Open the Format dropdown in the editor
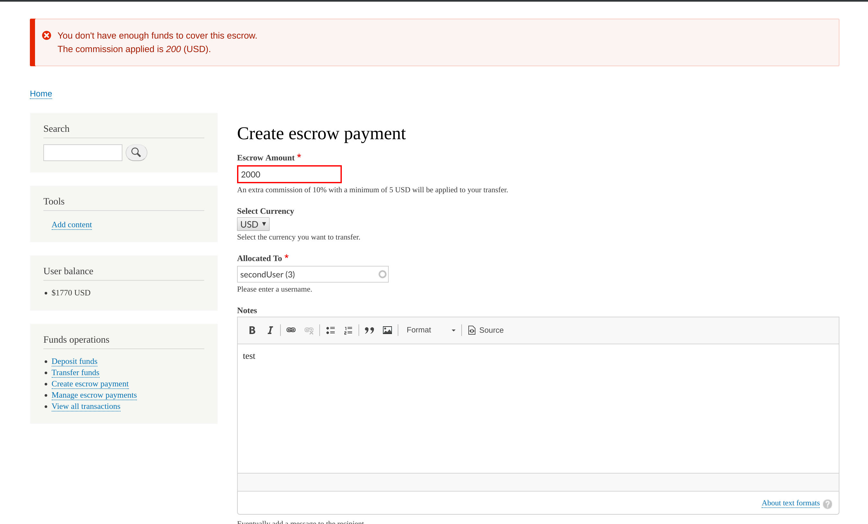Viewport: 868px width, 524px height. 430,330
